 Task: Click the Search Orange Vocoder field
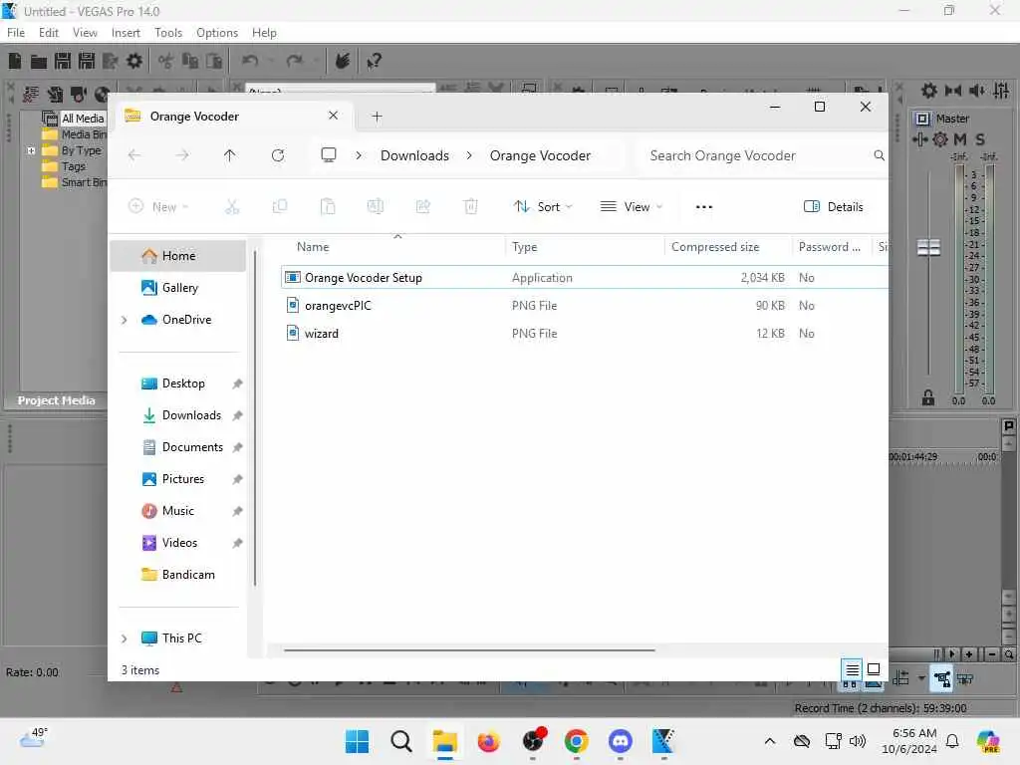click(x=759, y=155)
